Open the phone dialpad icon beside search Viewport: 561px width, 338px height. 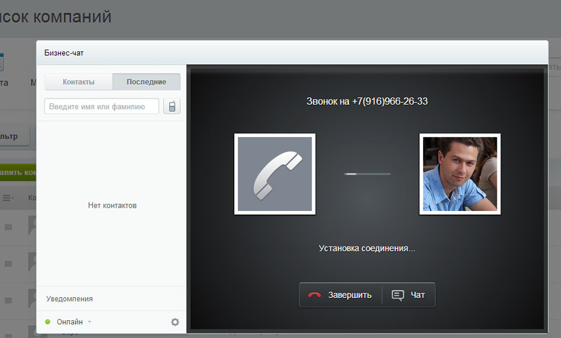pos(172,106)
